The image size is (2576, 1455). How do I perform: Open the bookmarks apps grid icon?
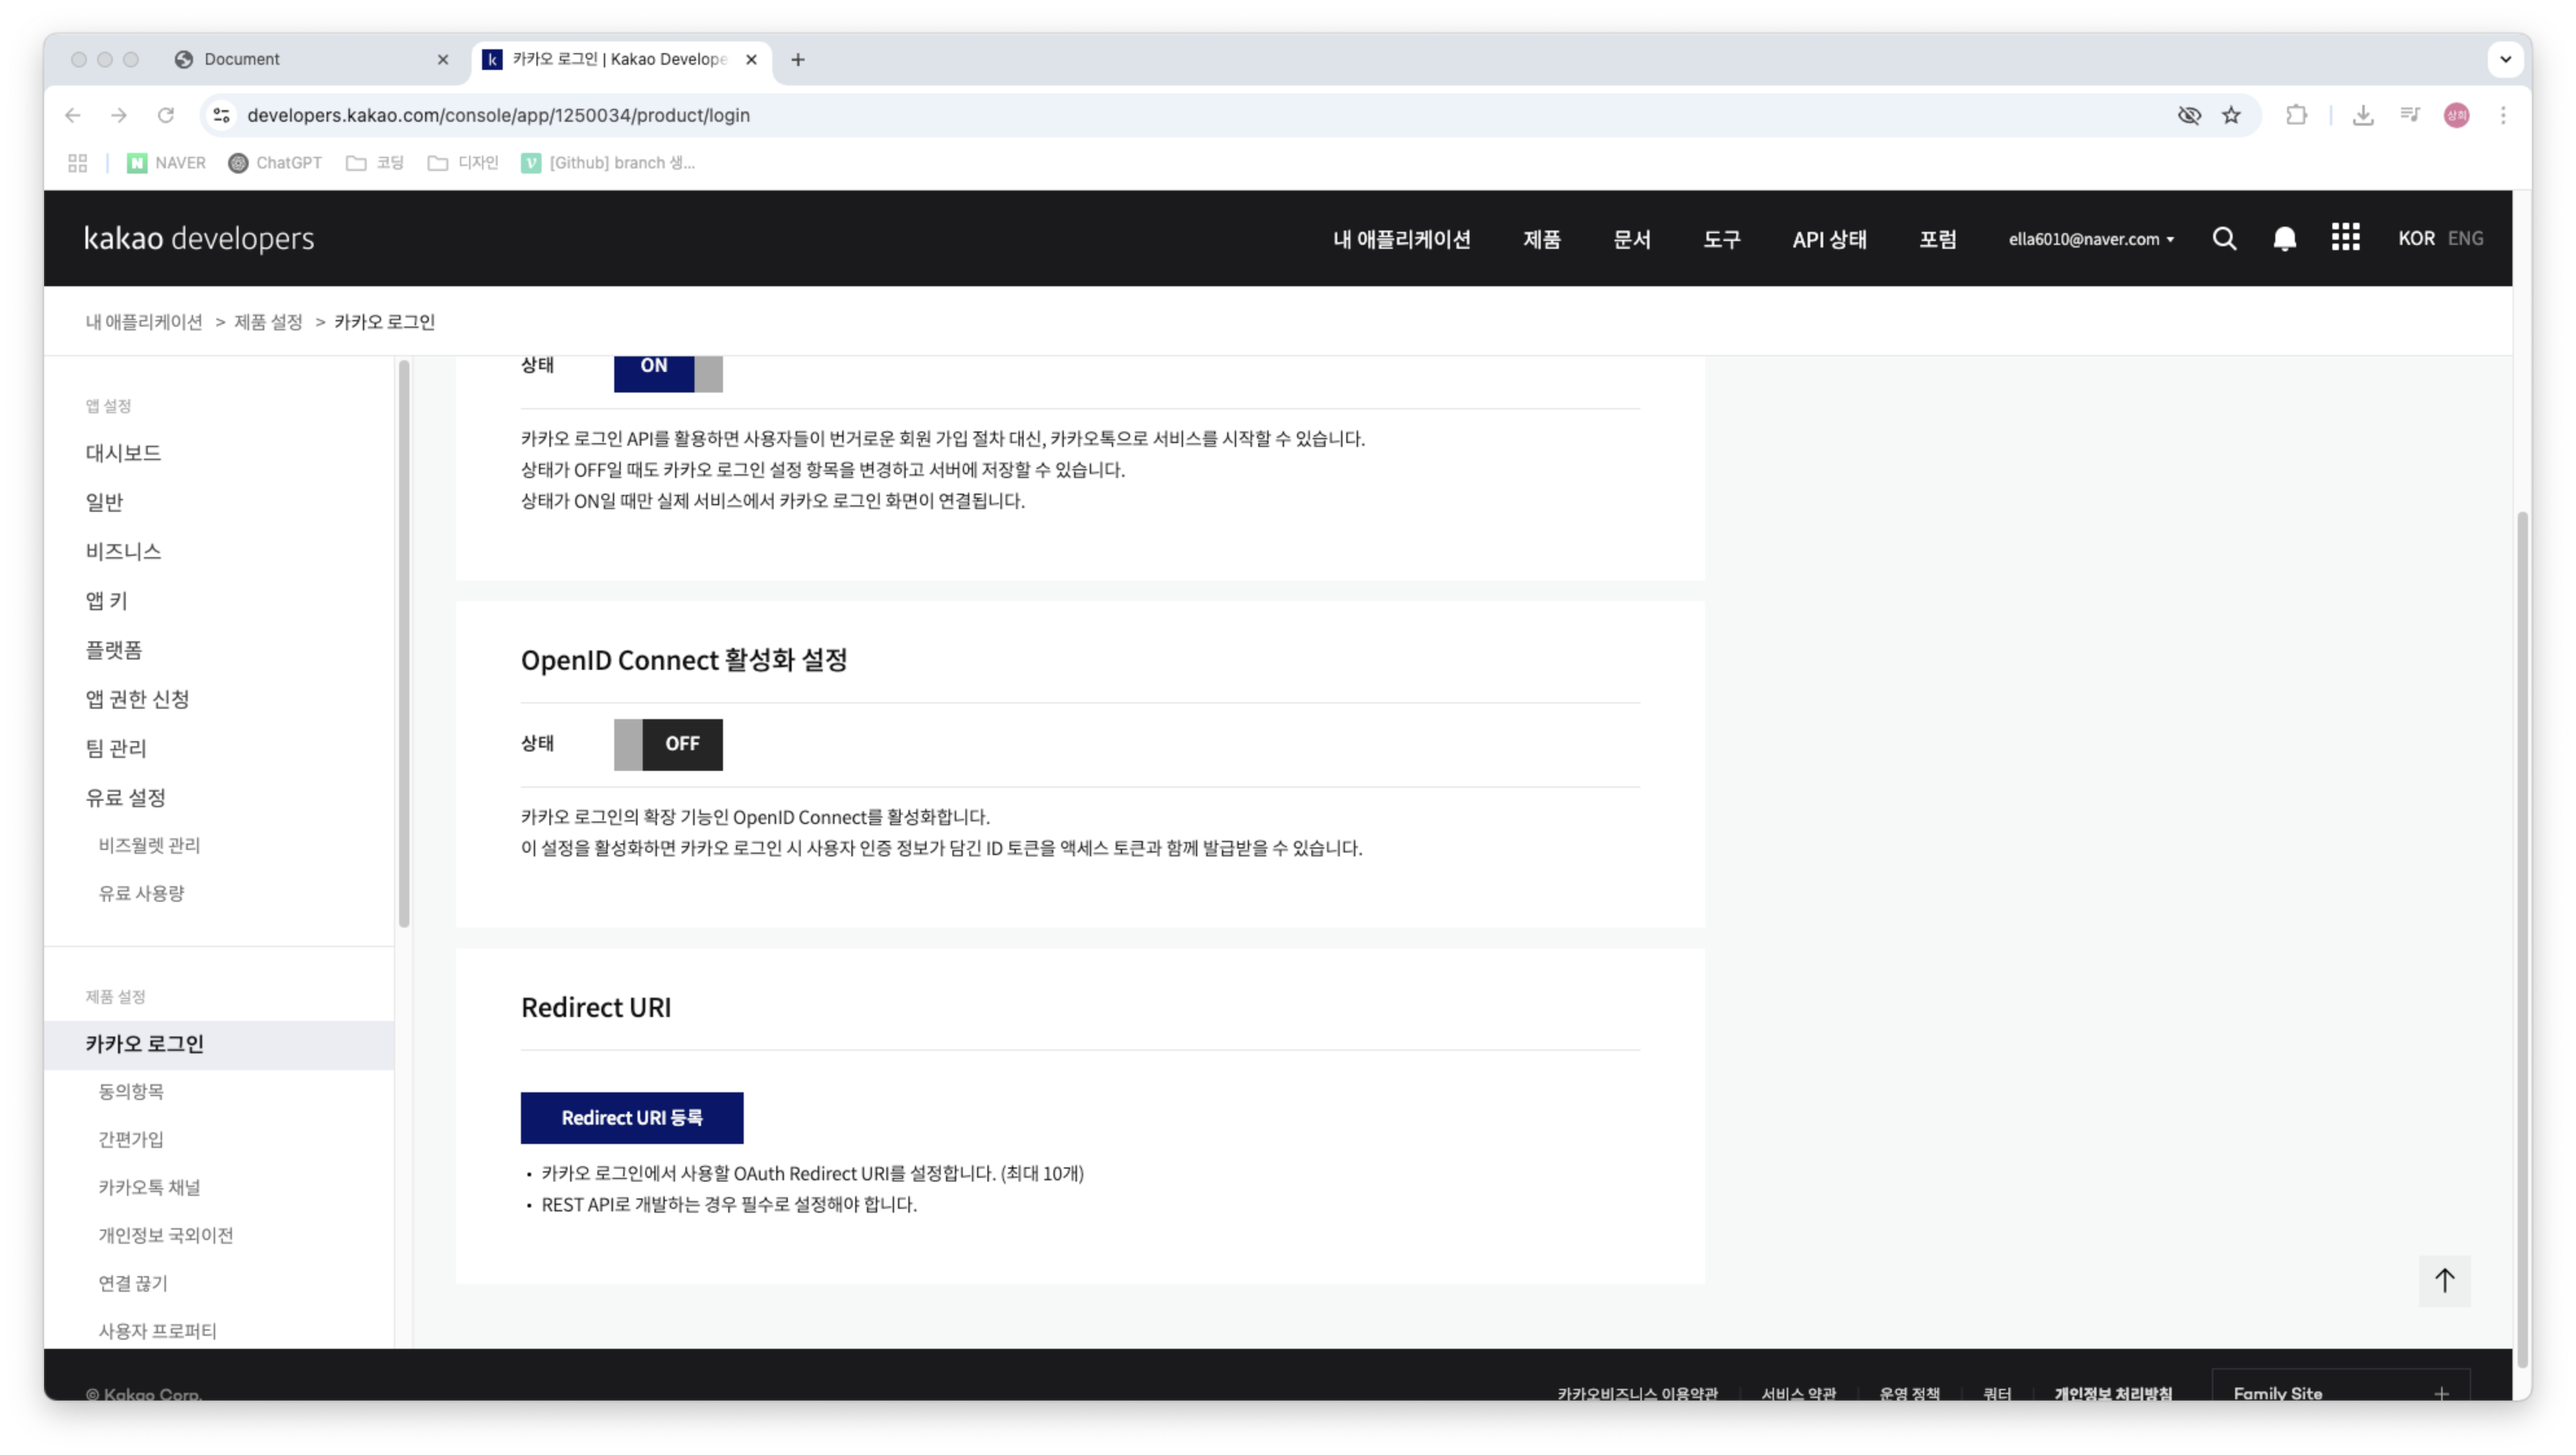(77, 163)
